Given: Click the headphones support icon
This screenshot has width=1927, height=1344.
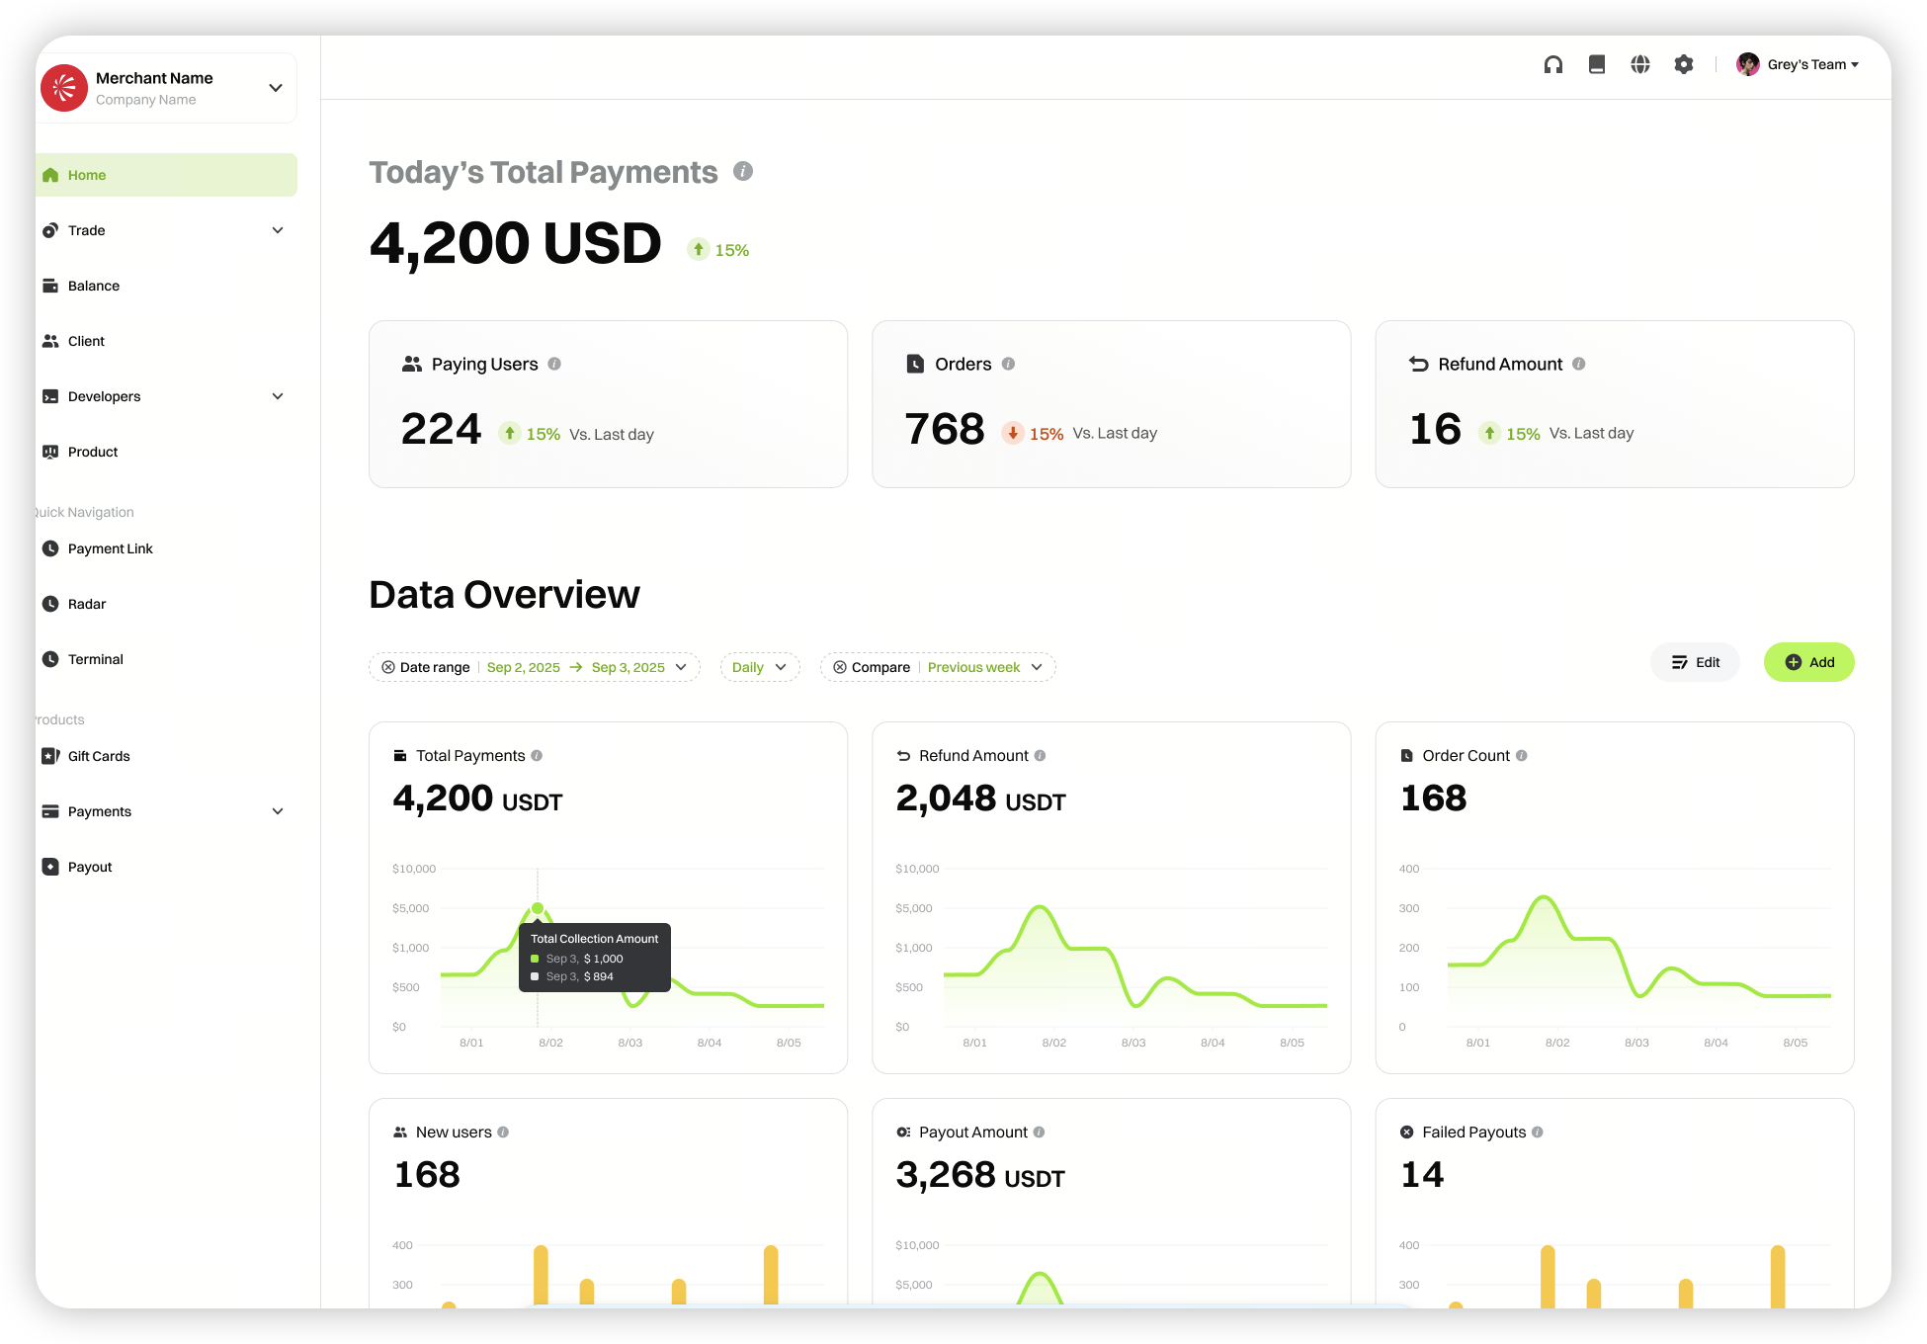Looking at the screenshot, I should coord(1553,64).
